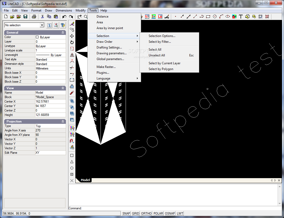Image resolution: width=284 pixels, height=218 pixels.
Task: Toggle SNAP in the status bar
Action: pos(126,214)
